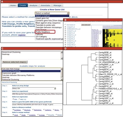The height and width of the screenshot is (117, 123).
Task: Toggle the Contig2990_at checkbox
Action: [65, 43]
